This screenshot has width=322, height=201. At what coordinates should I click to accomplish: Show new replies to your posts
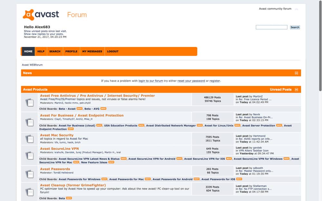point(44,34)
